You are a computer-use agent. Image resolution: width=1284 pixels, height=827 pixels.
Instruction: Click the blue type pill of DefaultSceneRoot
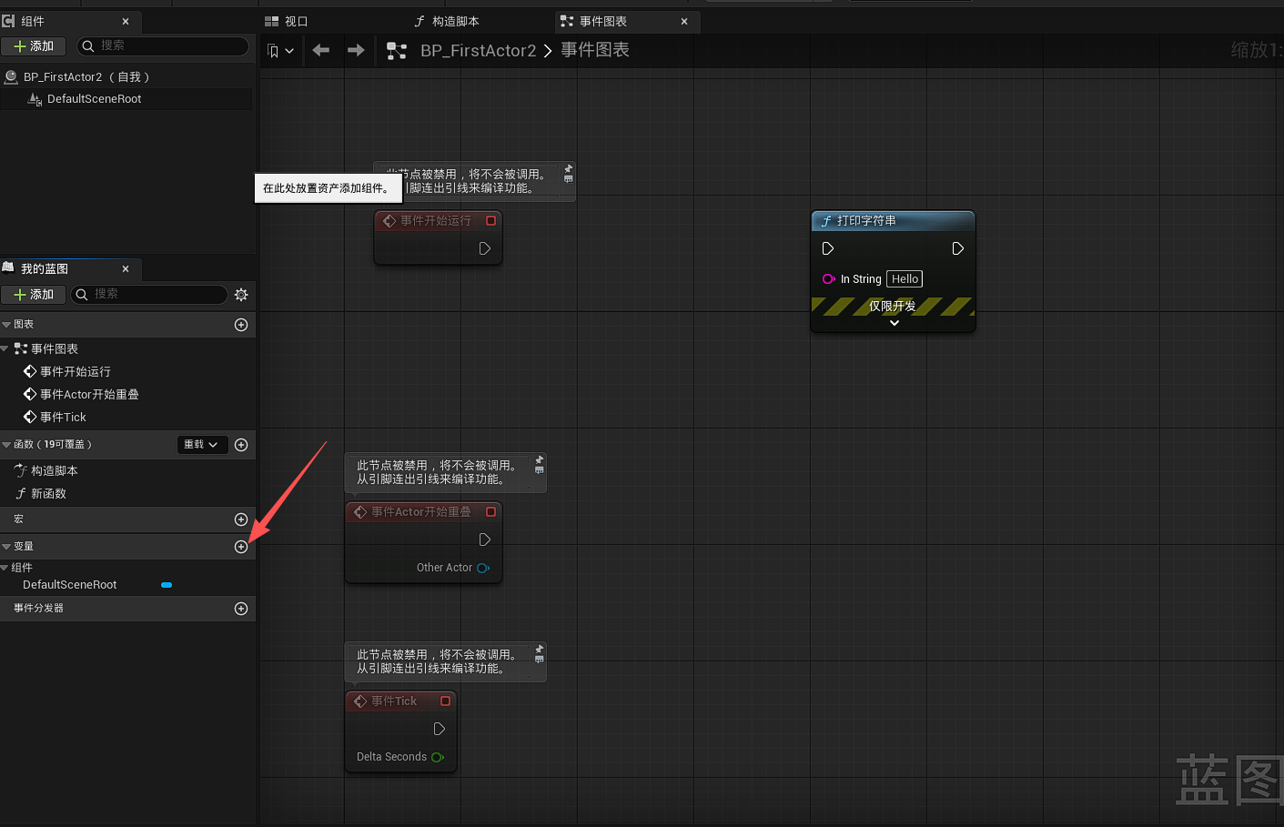[167, 585]
